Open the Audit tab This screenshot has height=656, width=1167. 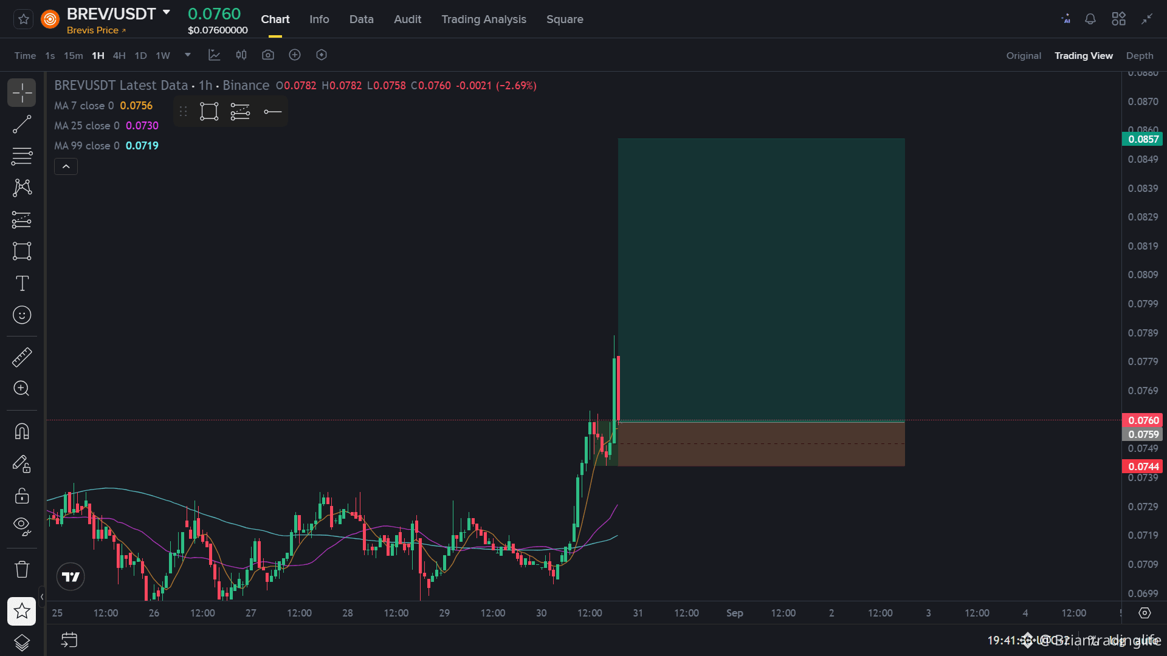tap(407, 19)
